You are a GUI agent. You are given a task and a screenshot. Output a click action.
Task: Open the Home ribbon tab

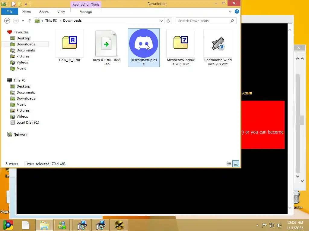(x=27, y=12)
